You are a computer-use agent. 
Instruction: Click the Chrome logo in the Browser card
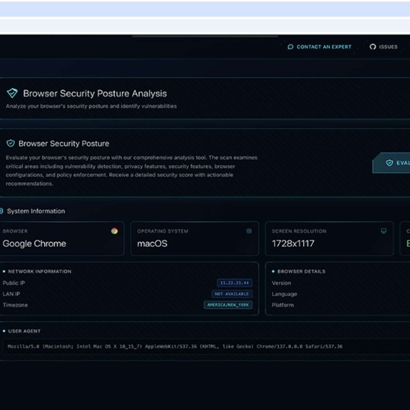(x=115, y=231)
